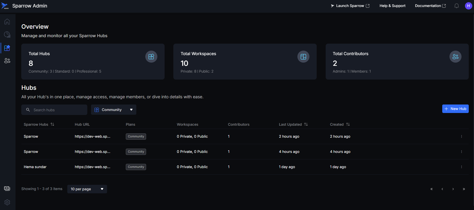The image size is (474, 210).
Task: Open the Settings gear icon
Action: point(7,202)
